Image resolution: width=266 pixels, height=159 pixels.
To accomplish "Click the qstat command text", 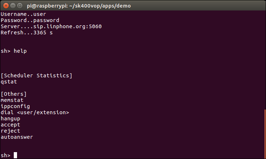I will pyautogui.click(x=9, y=82).
